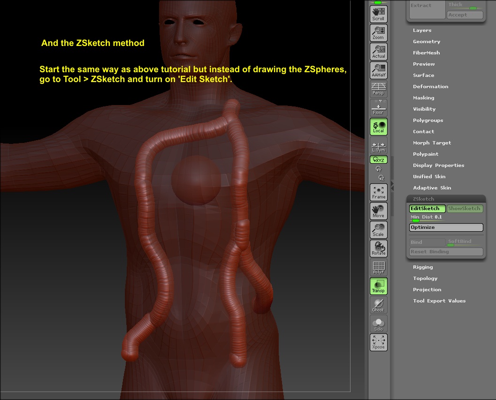Image resolution: width=496 pixels, height=400 pixels.
Task: Click the Accept button
Action: 465,15
